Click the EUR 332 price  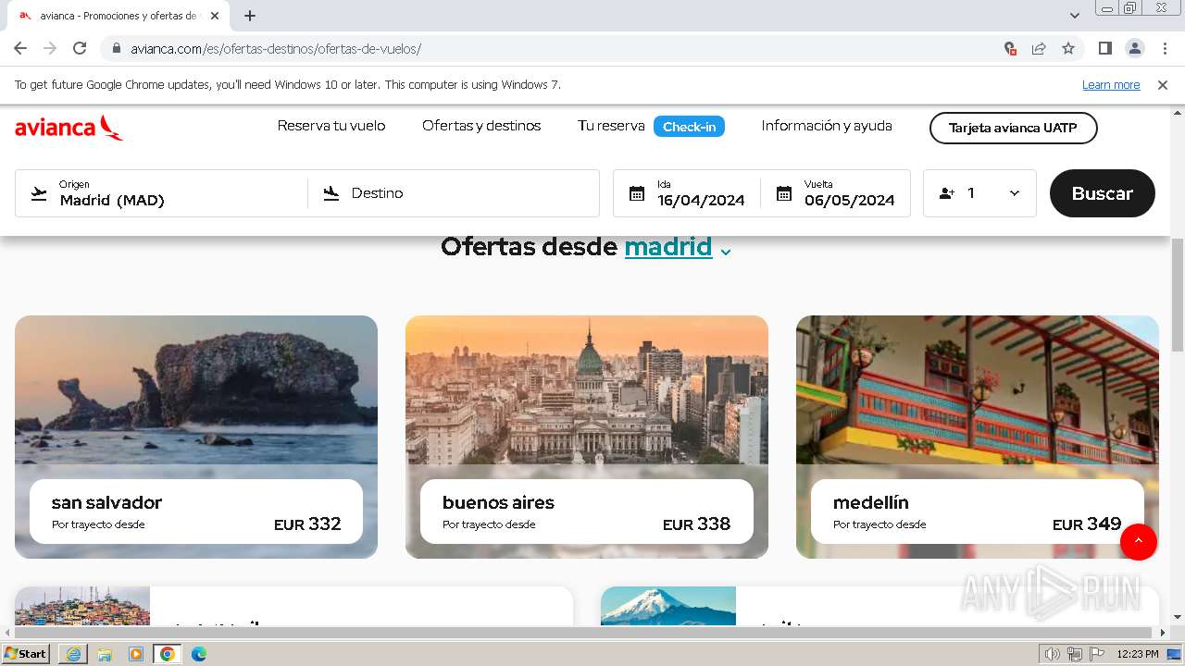307,524
